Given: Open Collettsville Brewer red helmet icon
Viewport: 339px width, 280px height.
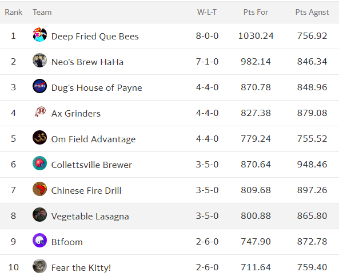Looking at the screenshot, I should click(x=40, y=163).
